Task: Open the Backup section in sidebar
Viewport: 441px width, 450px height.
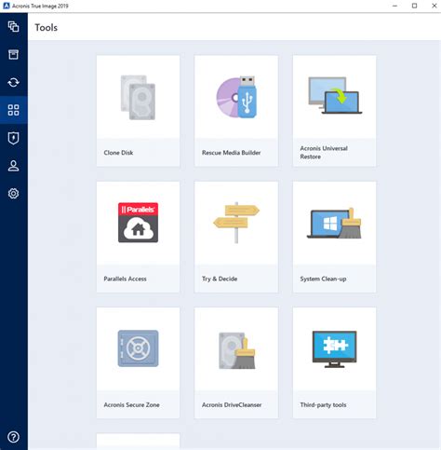Action: click(x=13, y=27)
